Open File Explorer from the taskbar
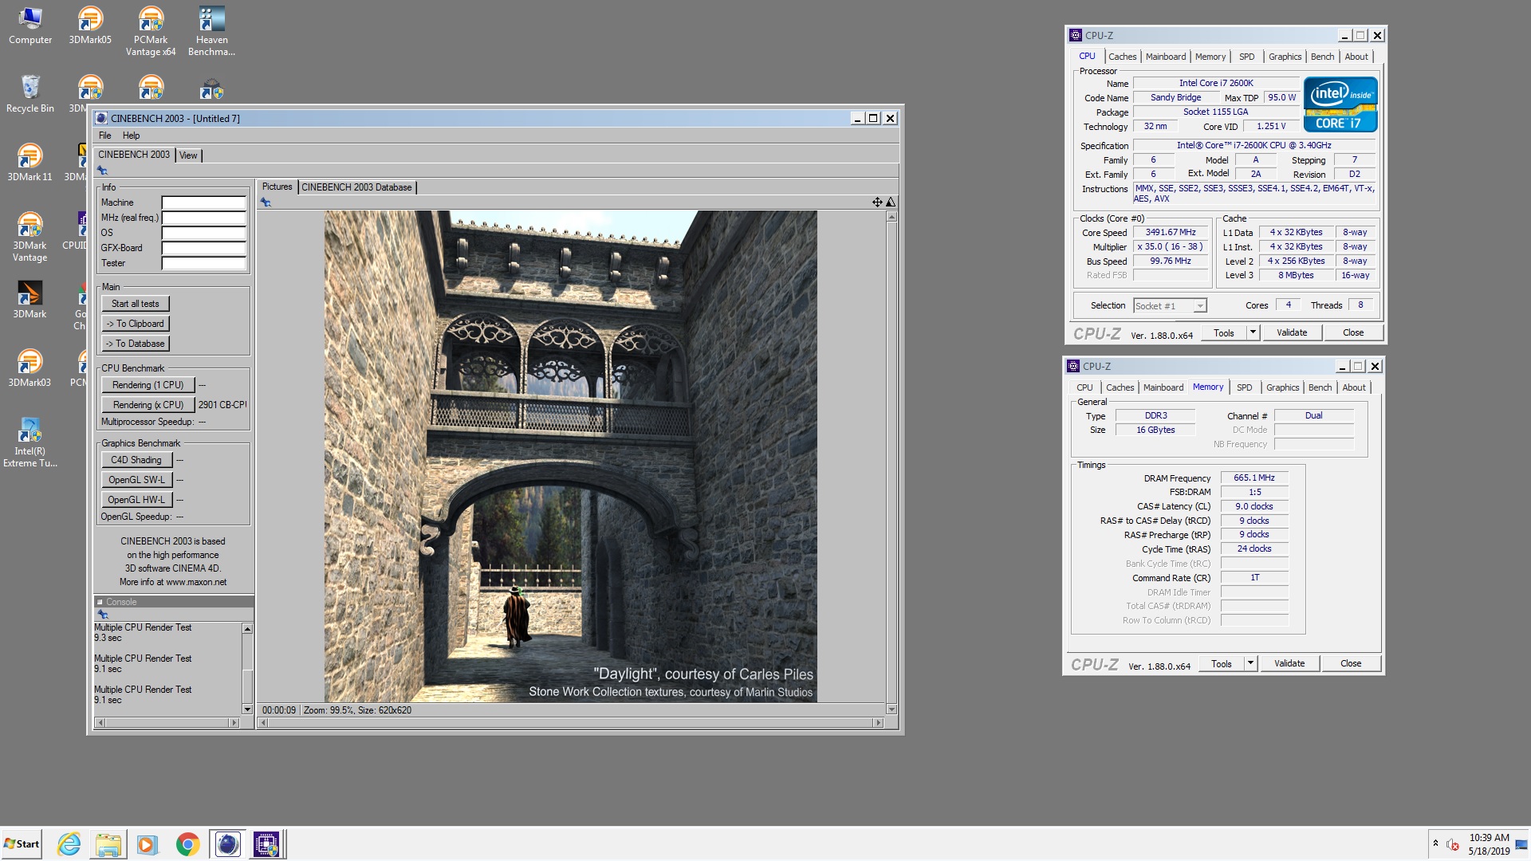 tap(108, 843)
